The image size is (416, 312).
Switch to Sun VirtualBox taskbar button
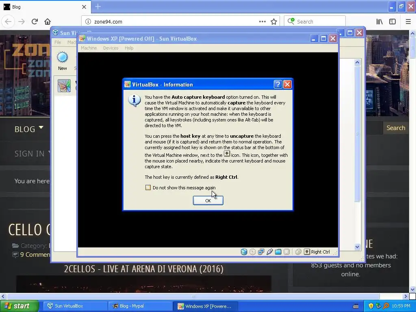[x=76, y=306]
